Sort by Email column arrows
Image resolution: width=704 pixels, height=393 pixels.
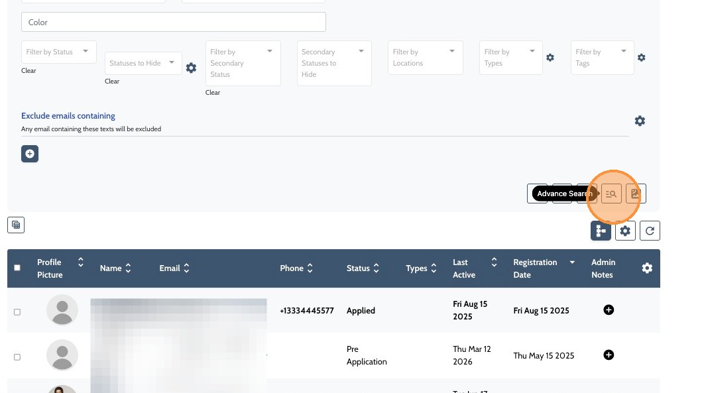pos(186,268)
